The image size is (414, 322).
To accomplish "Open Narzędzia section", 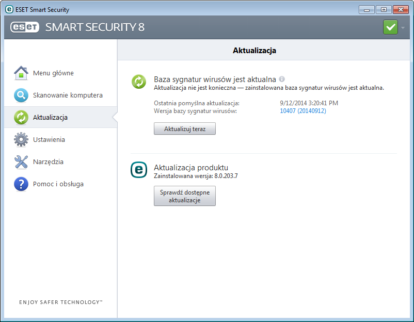I will (61, 162).
